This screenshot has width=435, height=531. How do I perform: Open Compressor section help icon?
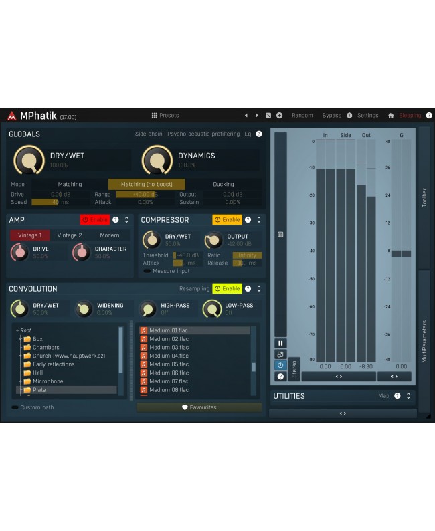248,220
